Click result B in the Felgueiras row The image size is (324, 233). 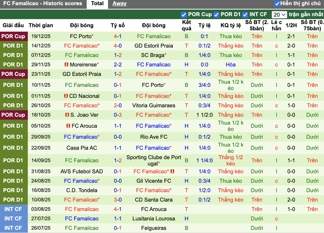click(x=187, y=228)
